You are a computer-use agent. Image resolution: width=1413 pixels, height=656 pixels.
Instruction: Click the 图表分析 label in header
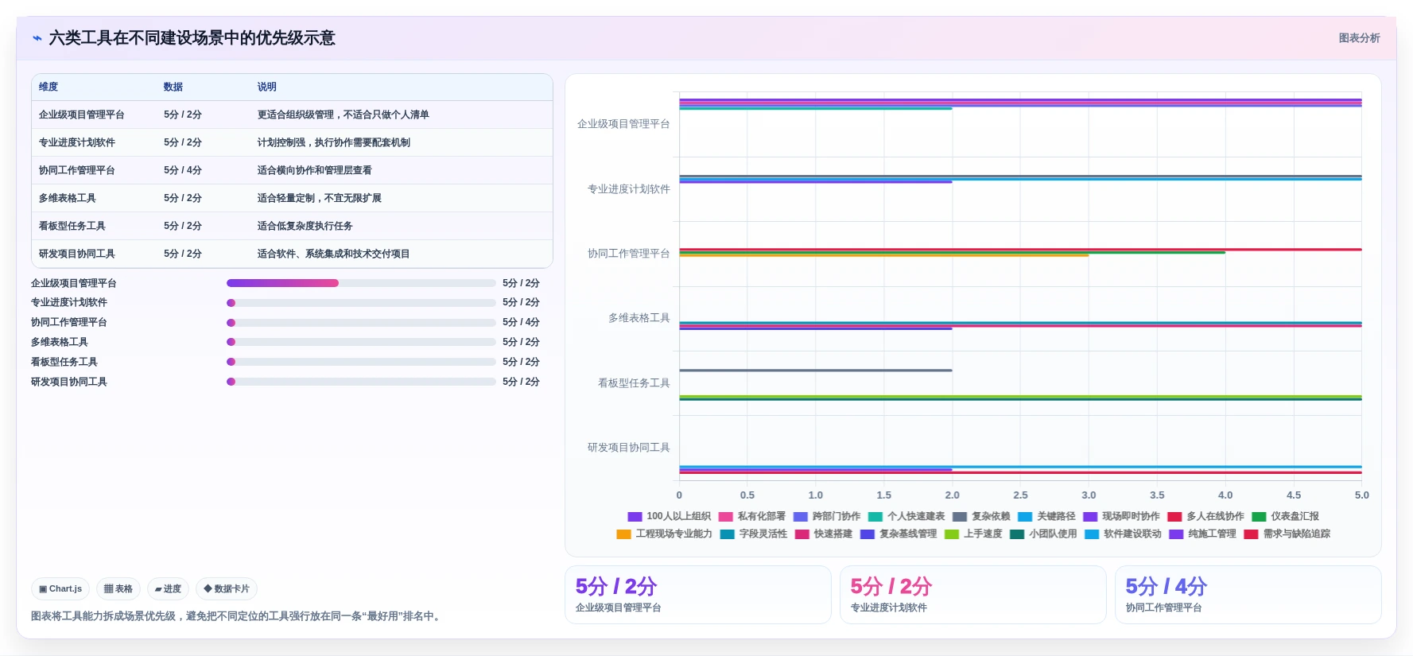(1359, 38)
